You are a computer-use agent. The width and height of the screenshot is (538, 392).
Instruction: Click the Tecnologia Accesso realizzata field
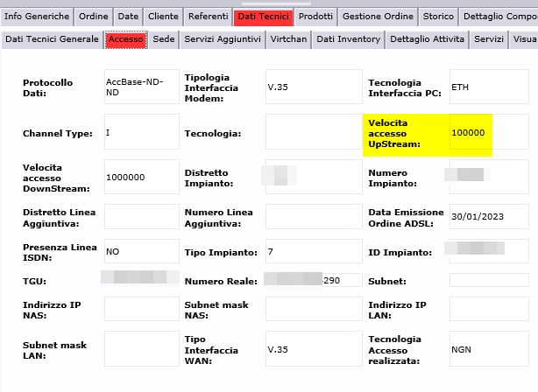click(489, 349)
